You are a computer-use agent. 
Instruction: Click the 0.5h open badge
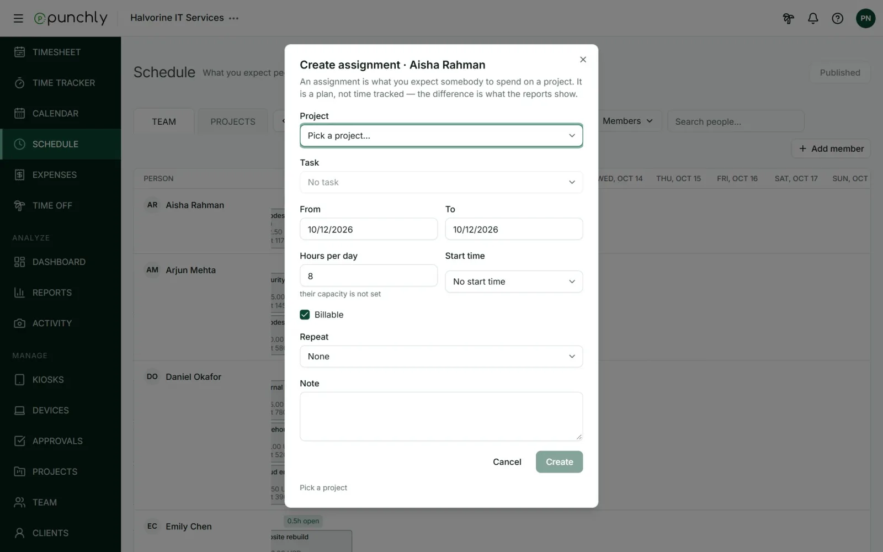point(303,521)
